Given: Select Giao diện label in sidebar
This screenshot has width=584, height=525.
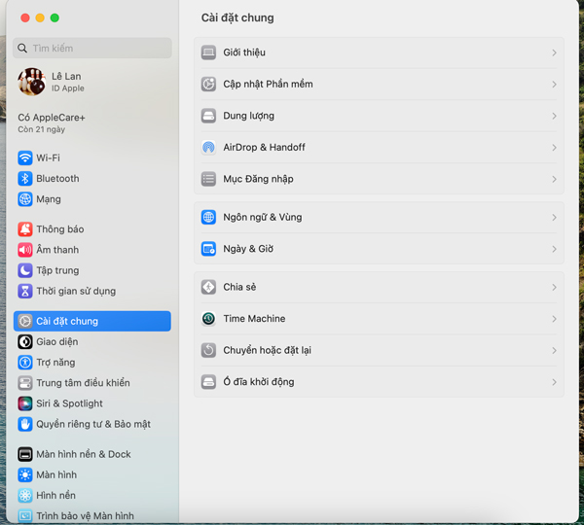Looking at the screenshot, I should 57,341.
